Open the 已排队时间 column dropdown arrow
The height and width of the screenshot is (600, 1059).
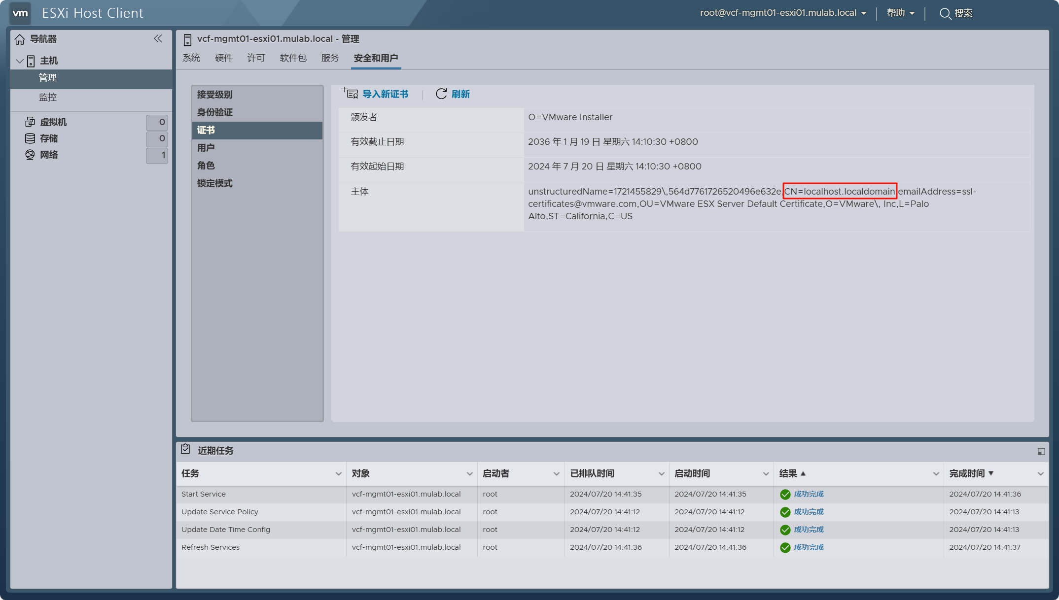coord(661,474)
